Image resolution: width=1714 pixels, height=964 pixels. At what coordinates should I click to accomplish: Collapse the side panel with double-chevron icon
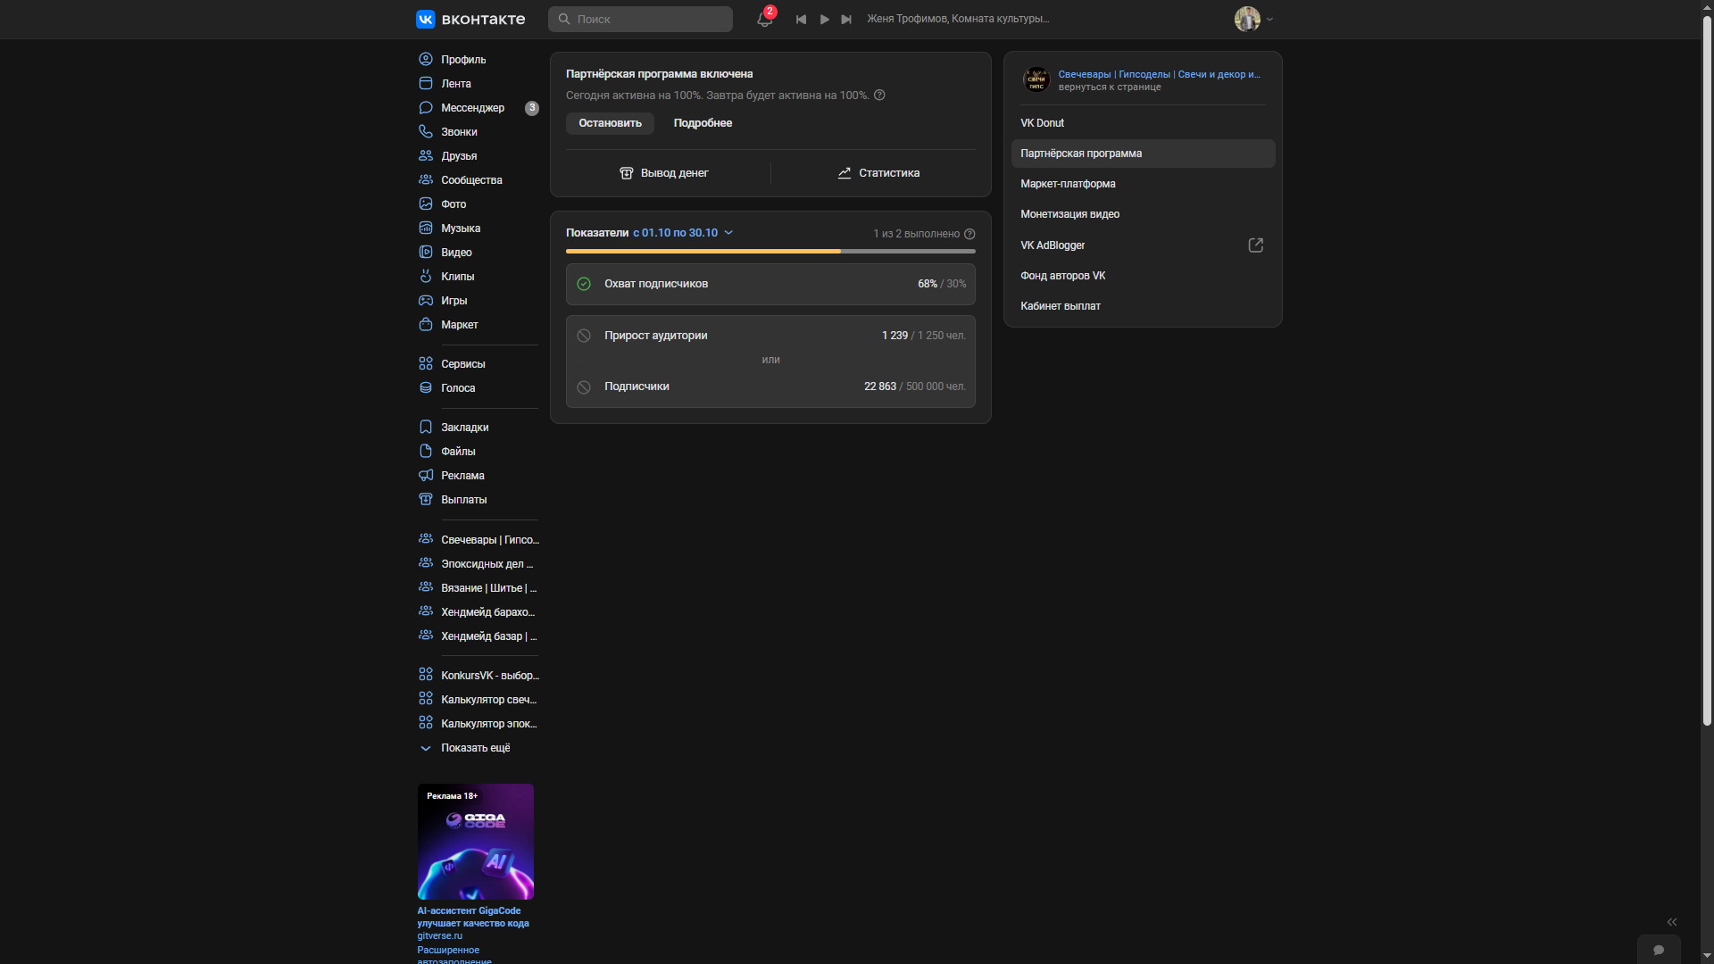[x=1671, y=922]
